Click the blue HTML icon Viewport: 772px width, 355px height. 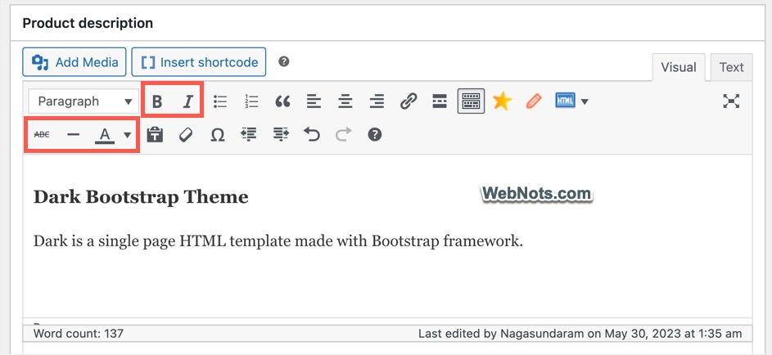[x=565, y=101]
